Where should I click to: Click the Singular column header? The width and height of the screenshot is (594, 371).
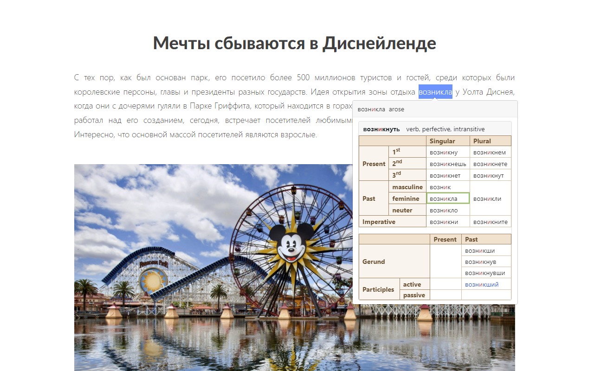click(x=442, y=141)
